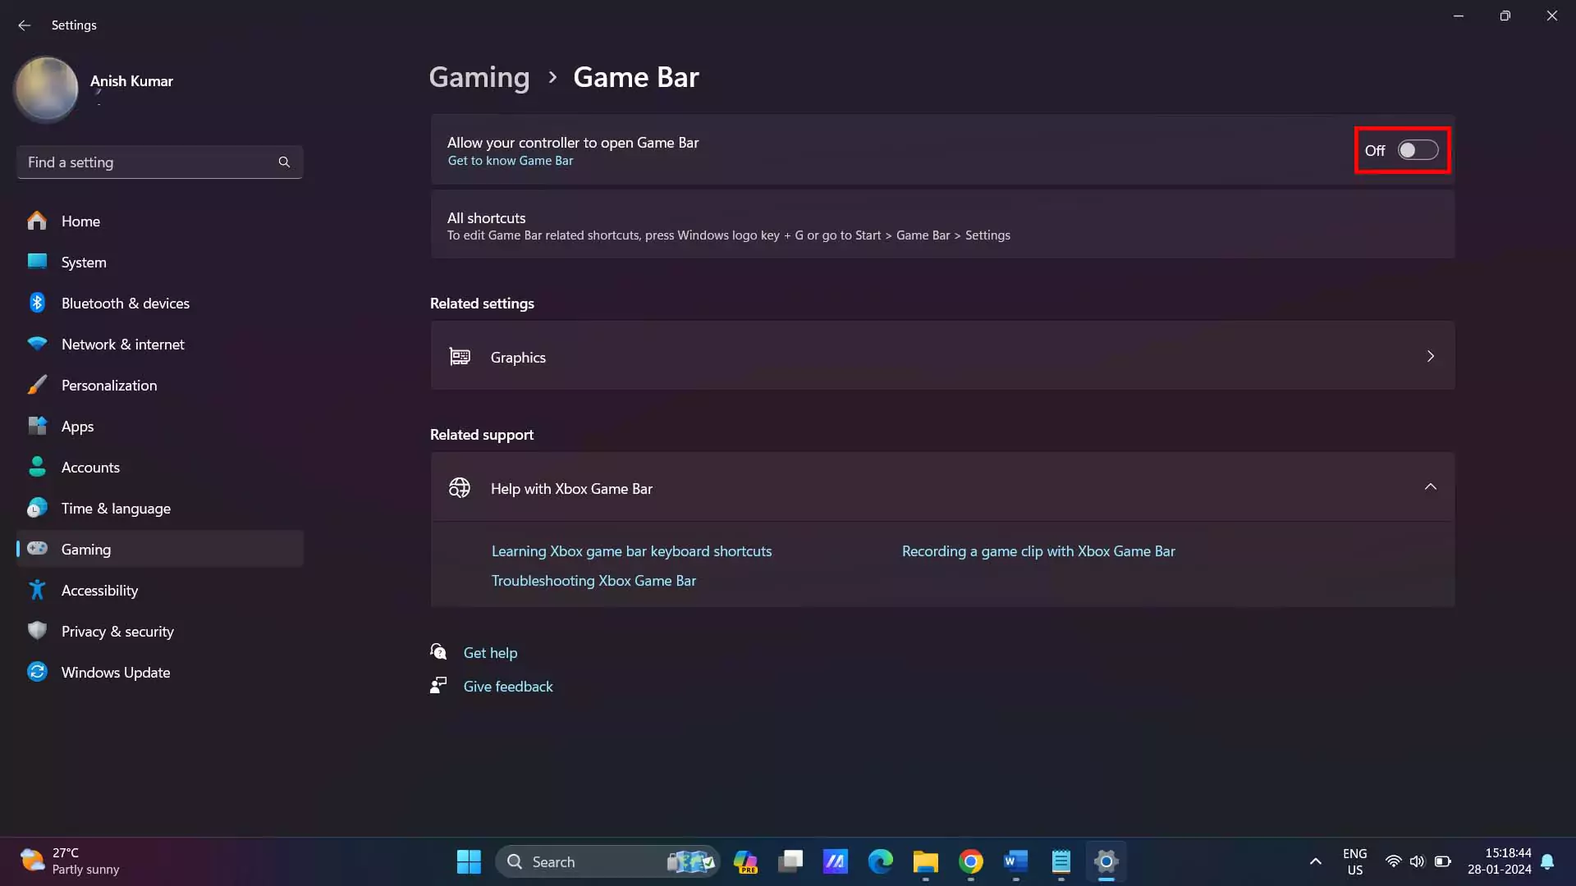
Task: Launch Google Chrome from the taskbar
Action: (971, 861)
